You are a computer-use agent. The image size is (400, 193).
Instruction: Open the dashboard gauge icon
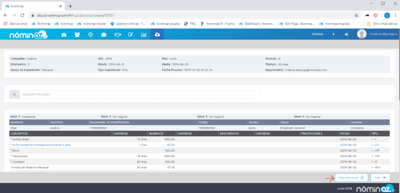pos(64,35)
